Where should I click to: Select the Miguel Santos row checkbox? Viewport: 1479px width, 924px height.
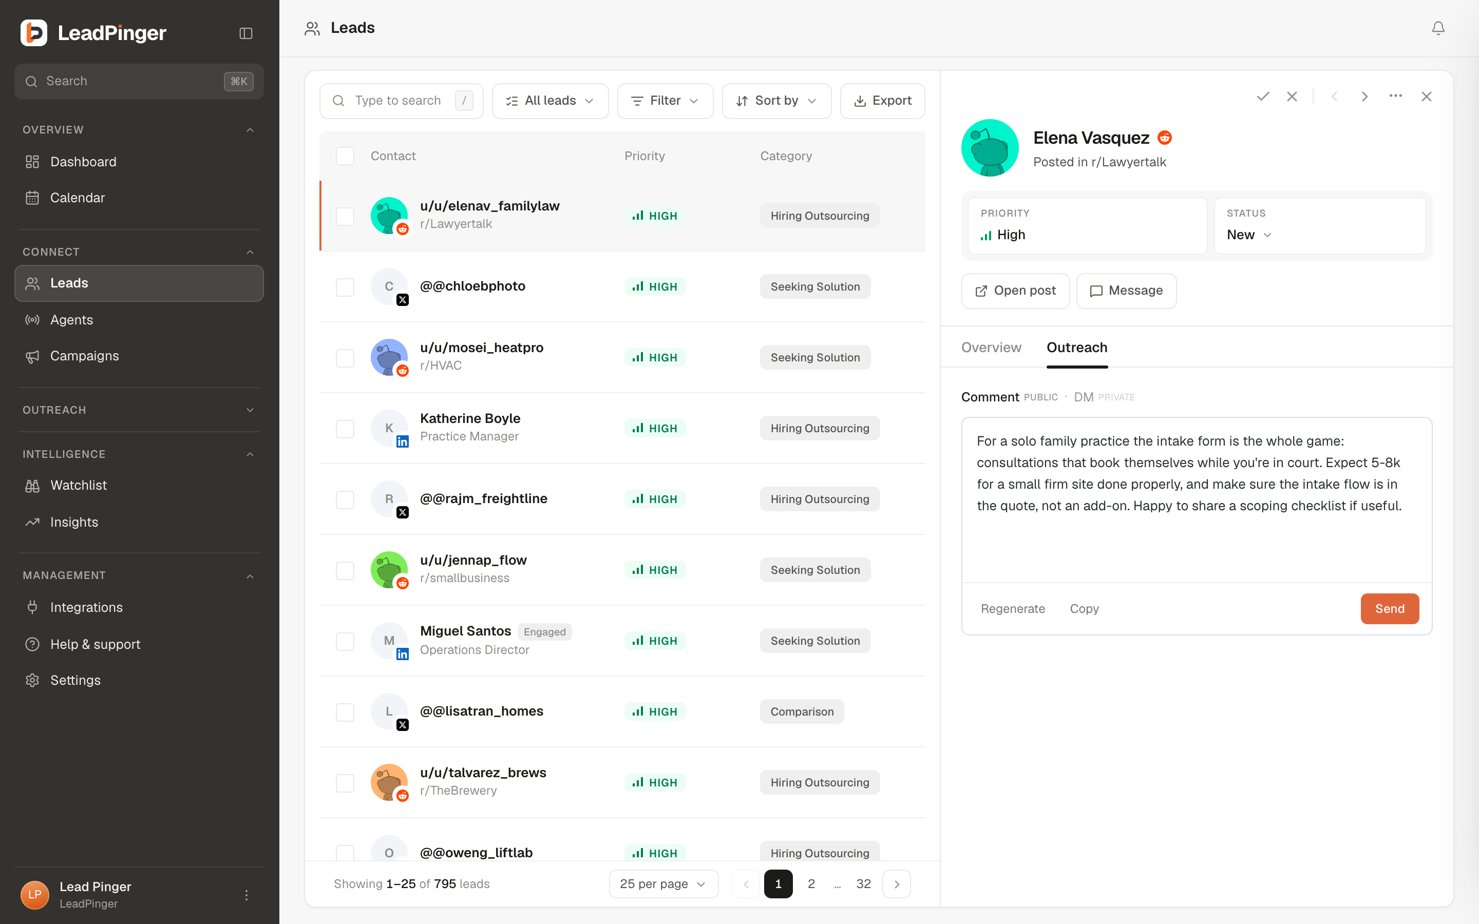click(345, 642)
